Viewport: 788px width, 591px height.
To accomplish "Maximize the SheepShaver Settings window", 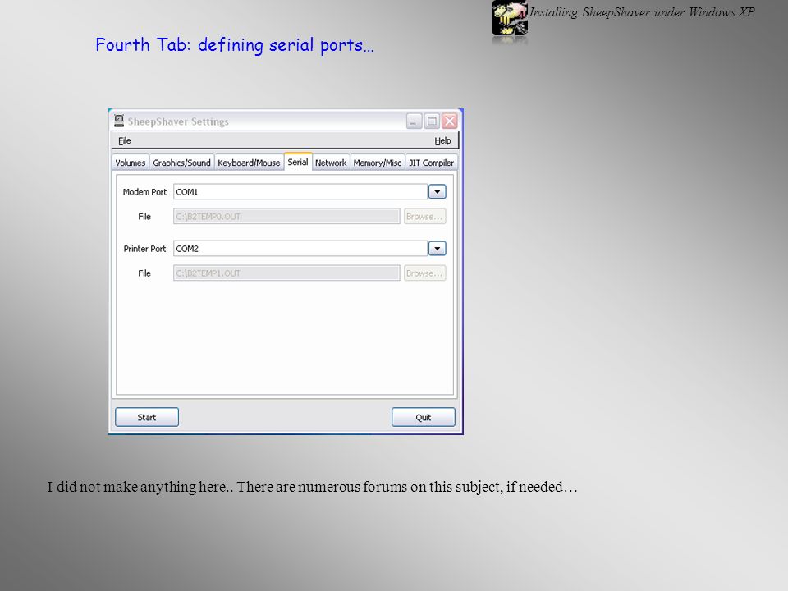I will 432,121.
